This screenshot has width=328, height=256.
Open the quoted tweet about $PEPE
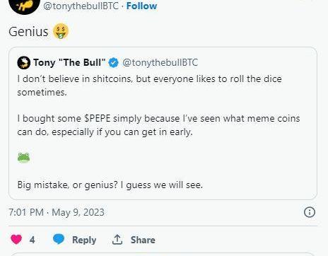tap(163, 124)
